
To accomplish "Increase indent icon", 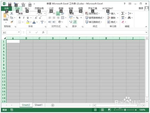I will click(54, 22).
